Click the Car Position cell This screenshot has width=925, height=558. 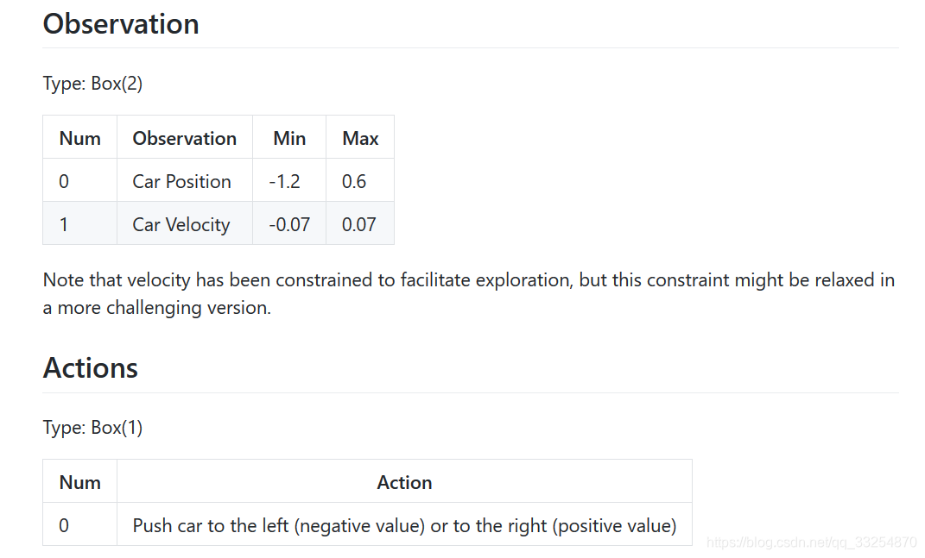(x=181, y=181)
